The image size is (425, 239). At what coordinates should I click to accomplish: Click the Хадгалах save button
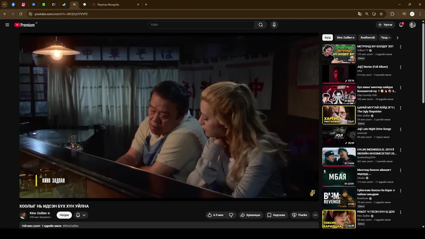276,215
